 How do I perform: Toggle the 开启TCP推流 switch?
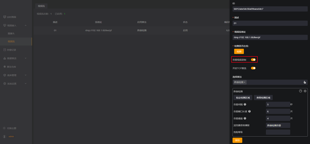click(253, 68)
